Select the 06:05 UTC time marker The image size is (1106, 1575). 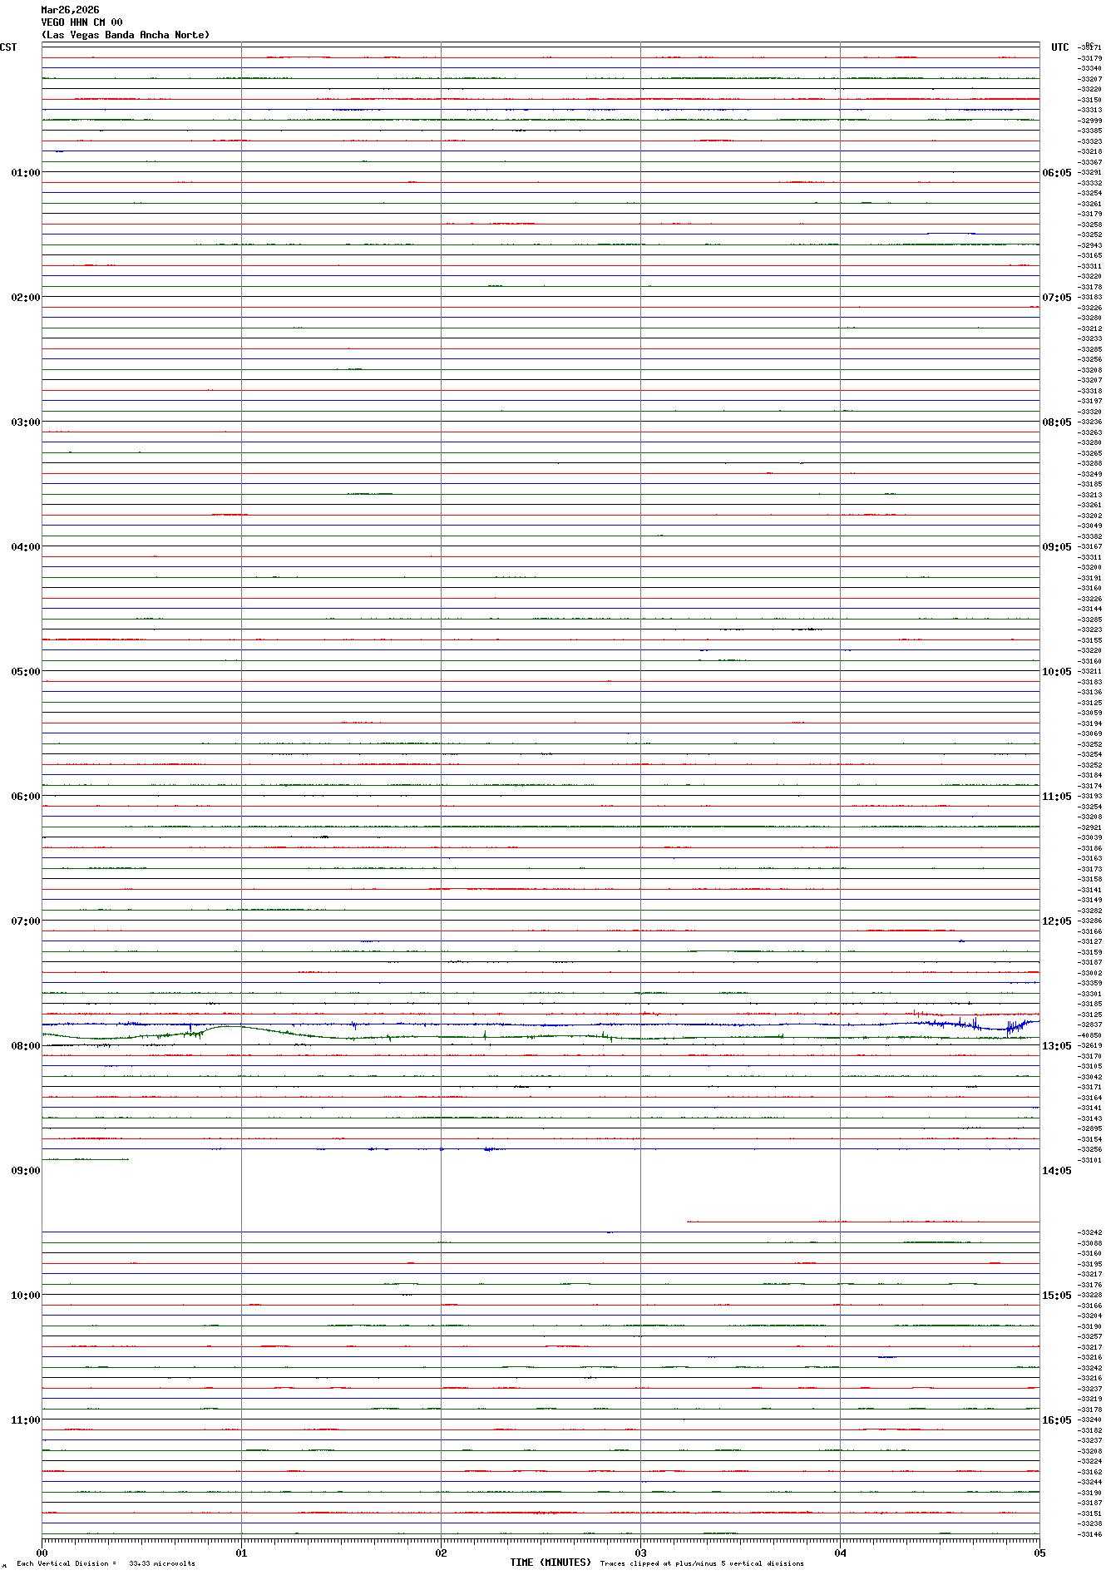click(x=1056, y=173)
